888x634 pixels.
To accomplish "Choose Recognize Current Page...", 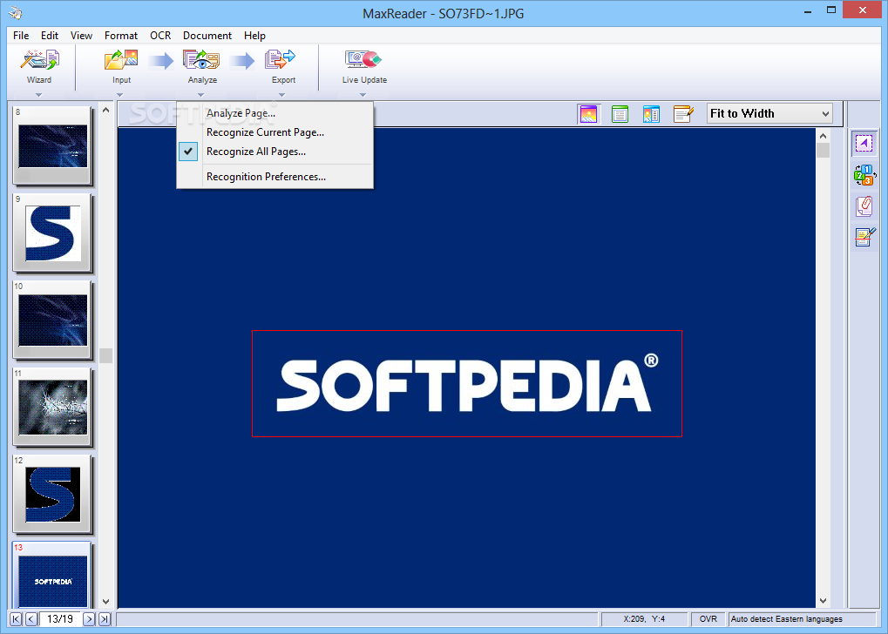I will point(275,132).
